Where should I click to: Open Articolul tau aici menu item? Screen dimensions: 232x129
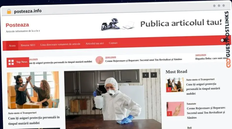click(x=95, y=43)
